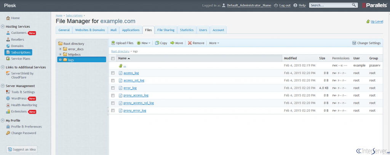Check the access_ssl_log checkbox
The height and width of the screenshot is (155, 390).
(x=113, y=81)
